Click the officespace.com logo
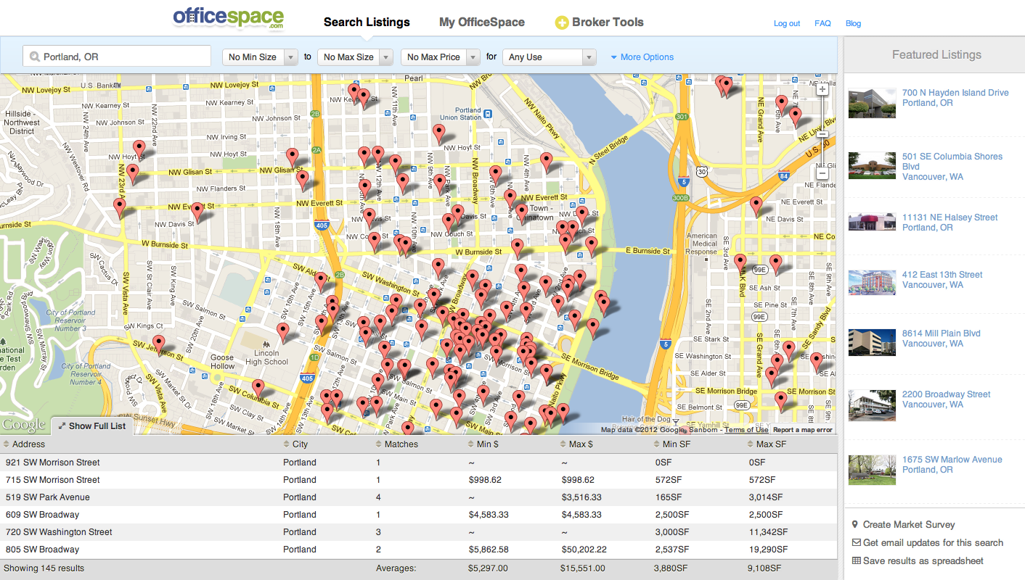1025x580 pixels. point(228,18)
